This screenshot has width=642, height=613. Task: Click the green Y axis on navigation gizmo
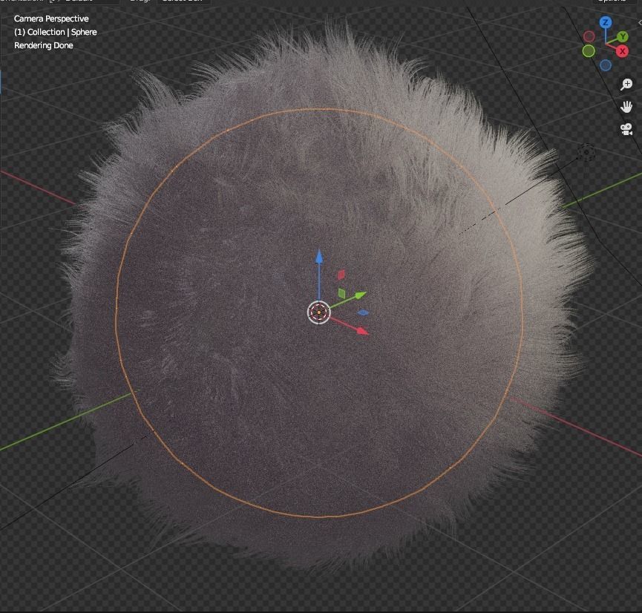point(623,37)
